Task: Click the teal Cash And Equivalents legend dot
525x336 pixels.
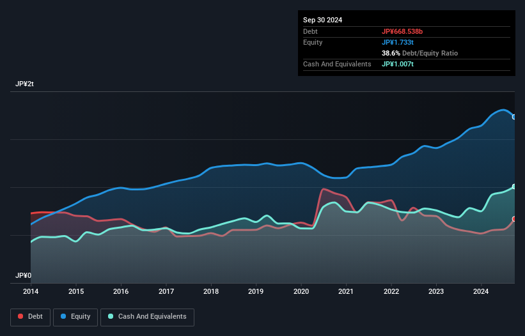Action: (111, 316)
